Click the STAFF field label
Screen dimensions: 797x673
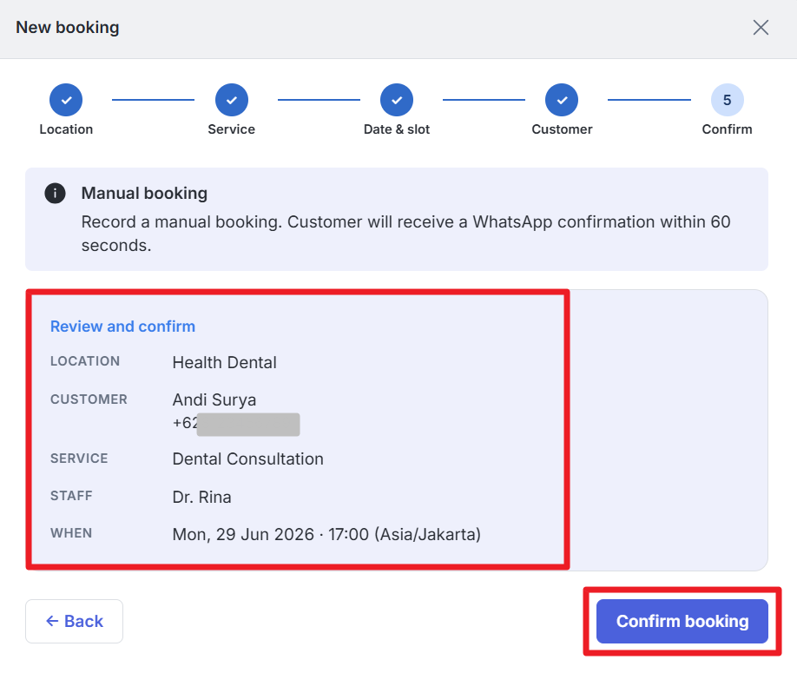tap(71, 496)
